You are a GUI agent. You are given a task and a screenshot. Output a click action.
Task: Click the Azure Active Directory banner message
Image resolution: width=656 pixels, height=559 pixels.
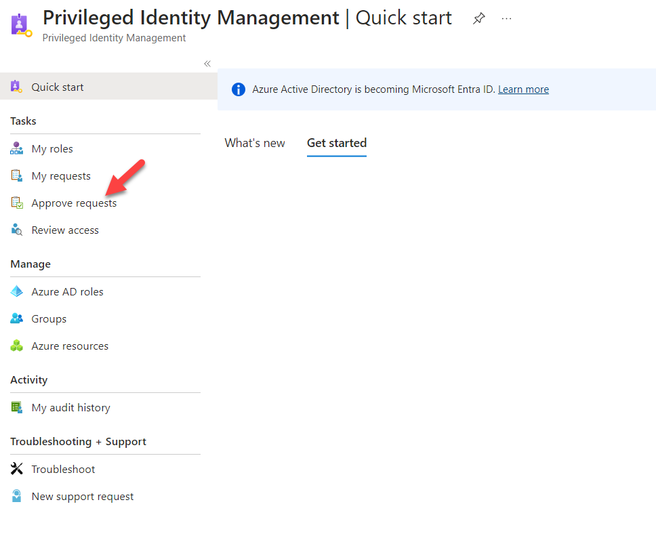click(373, 89)
